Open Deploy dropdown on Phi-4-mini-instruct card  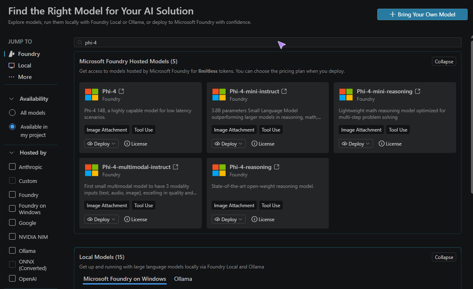pyautogui.click(x=228, y=143)
